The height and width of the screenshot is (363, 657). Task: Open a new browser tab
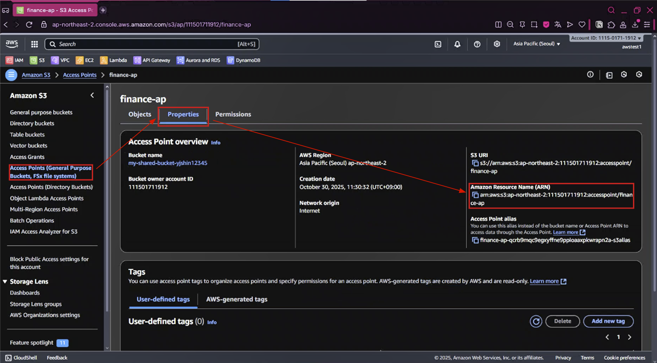click(103, 10)
